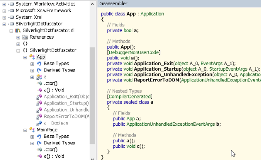Viewport: 261px width, 160px height.
Task: Expand Derived Types under App
Action: point(32,71)
